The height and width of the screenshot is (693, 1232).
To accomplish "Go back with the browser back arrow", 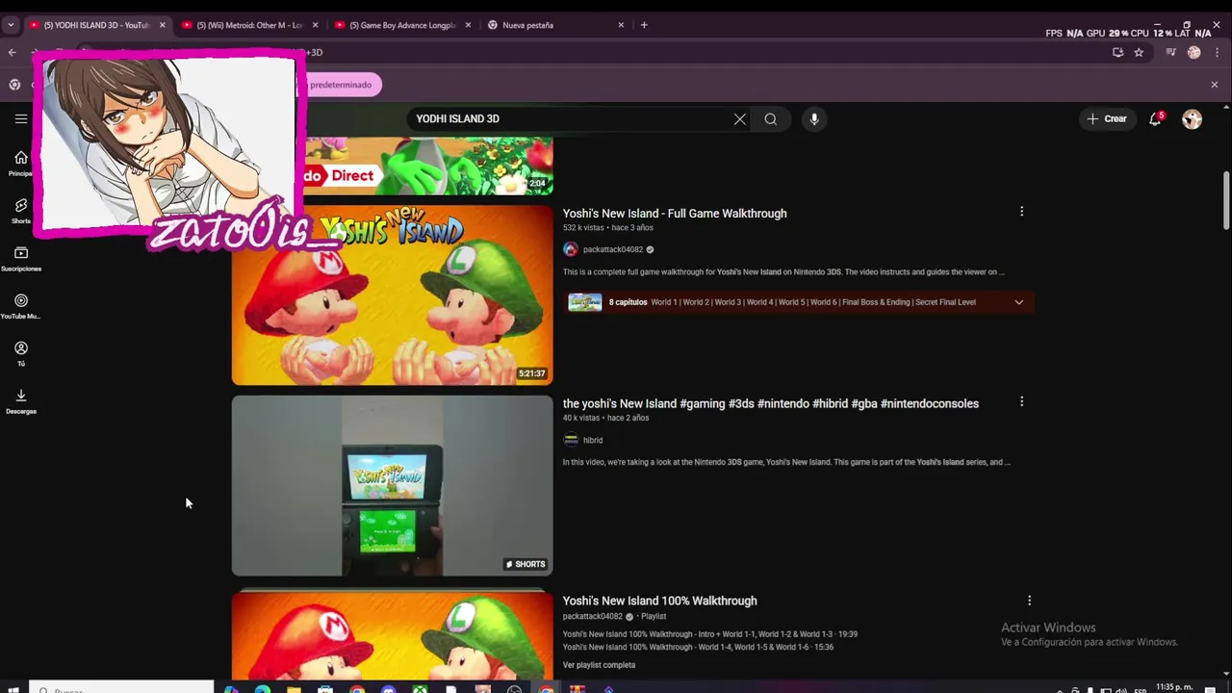I will click(13, 53).
